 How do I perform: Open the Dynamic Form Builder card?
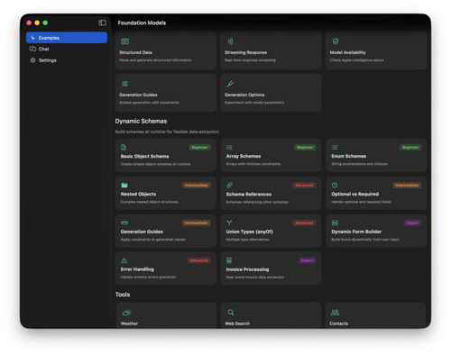tap(376, 231)
